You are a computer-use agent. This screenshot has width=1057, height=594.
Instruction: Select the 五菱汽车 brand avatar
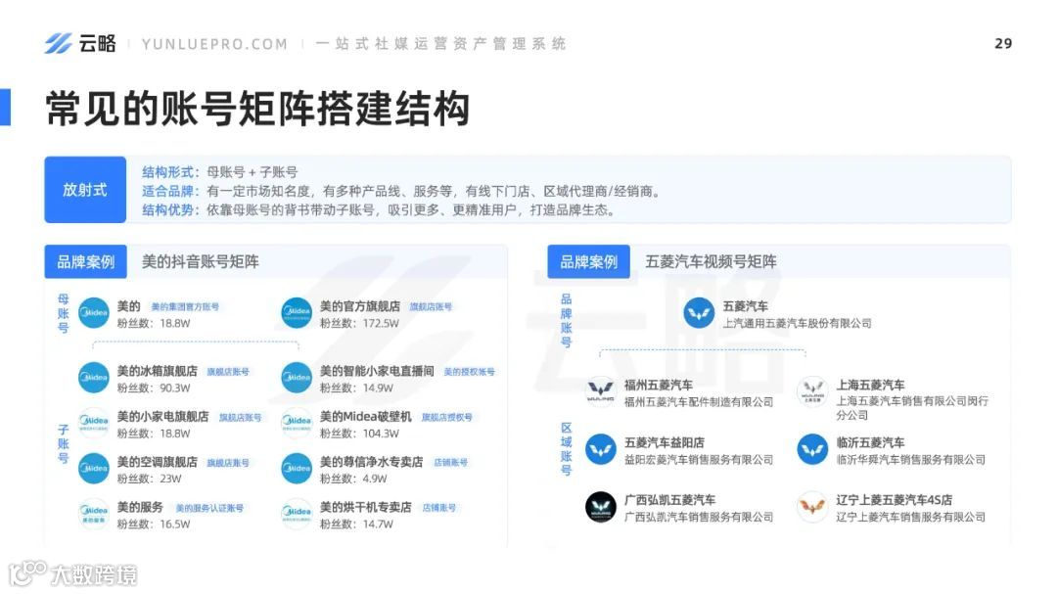pos(699,313)
